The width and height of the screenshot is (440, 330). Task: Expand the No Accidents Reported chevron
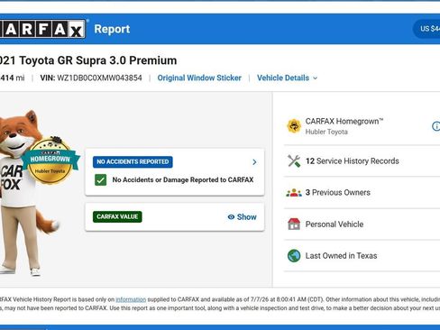(x=254, y=162)
